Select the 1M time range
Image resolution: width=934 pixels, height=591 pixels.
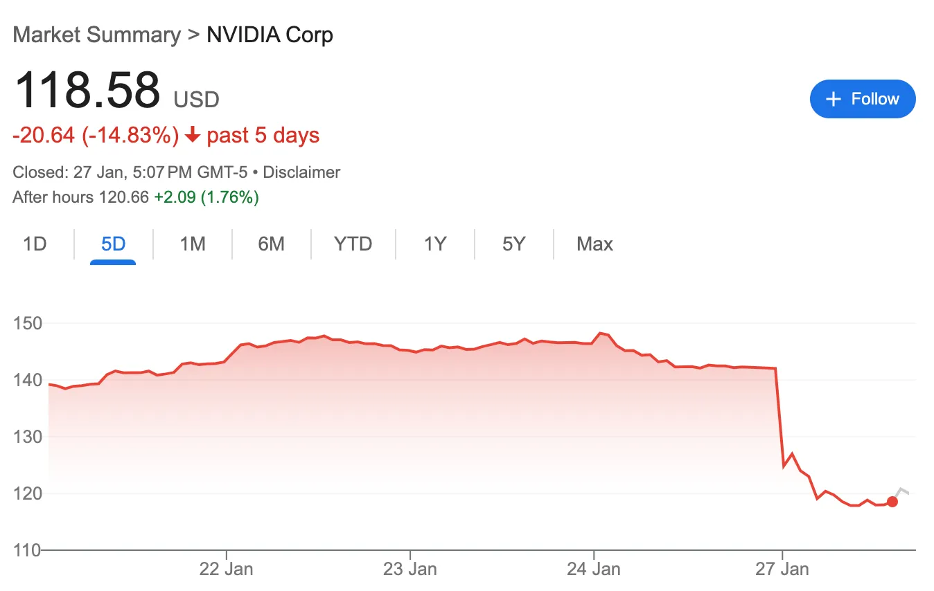click(192, 244)
